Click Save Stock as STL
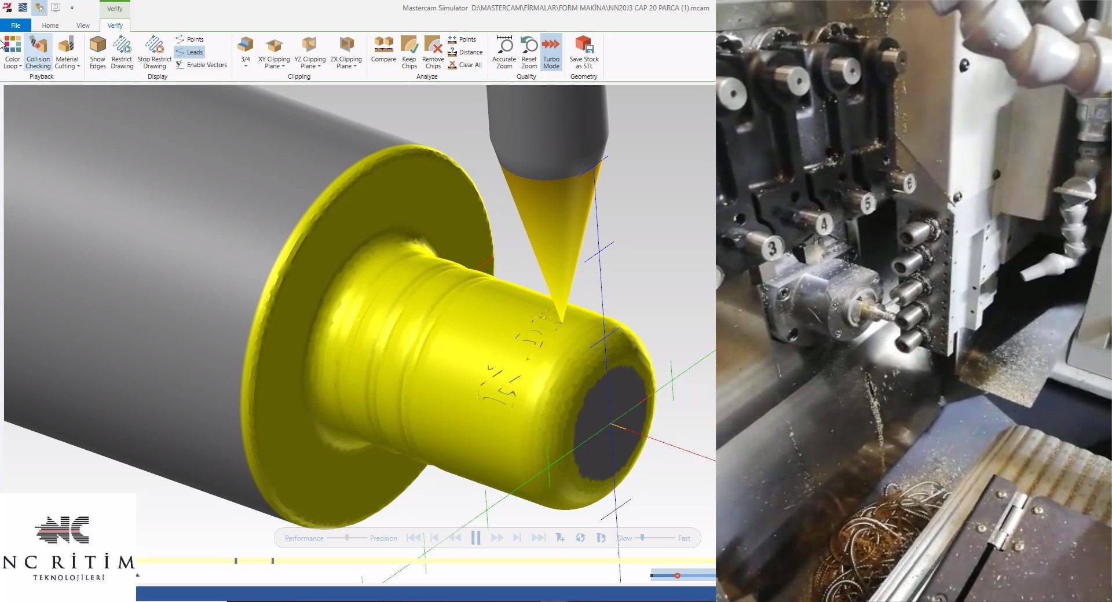Viewport: 1112px width, 602px height. 584,52
